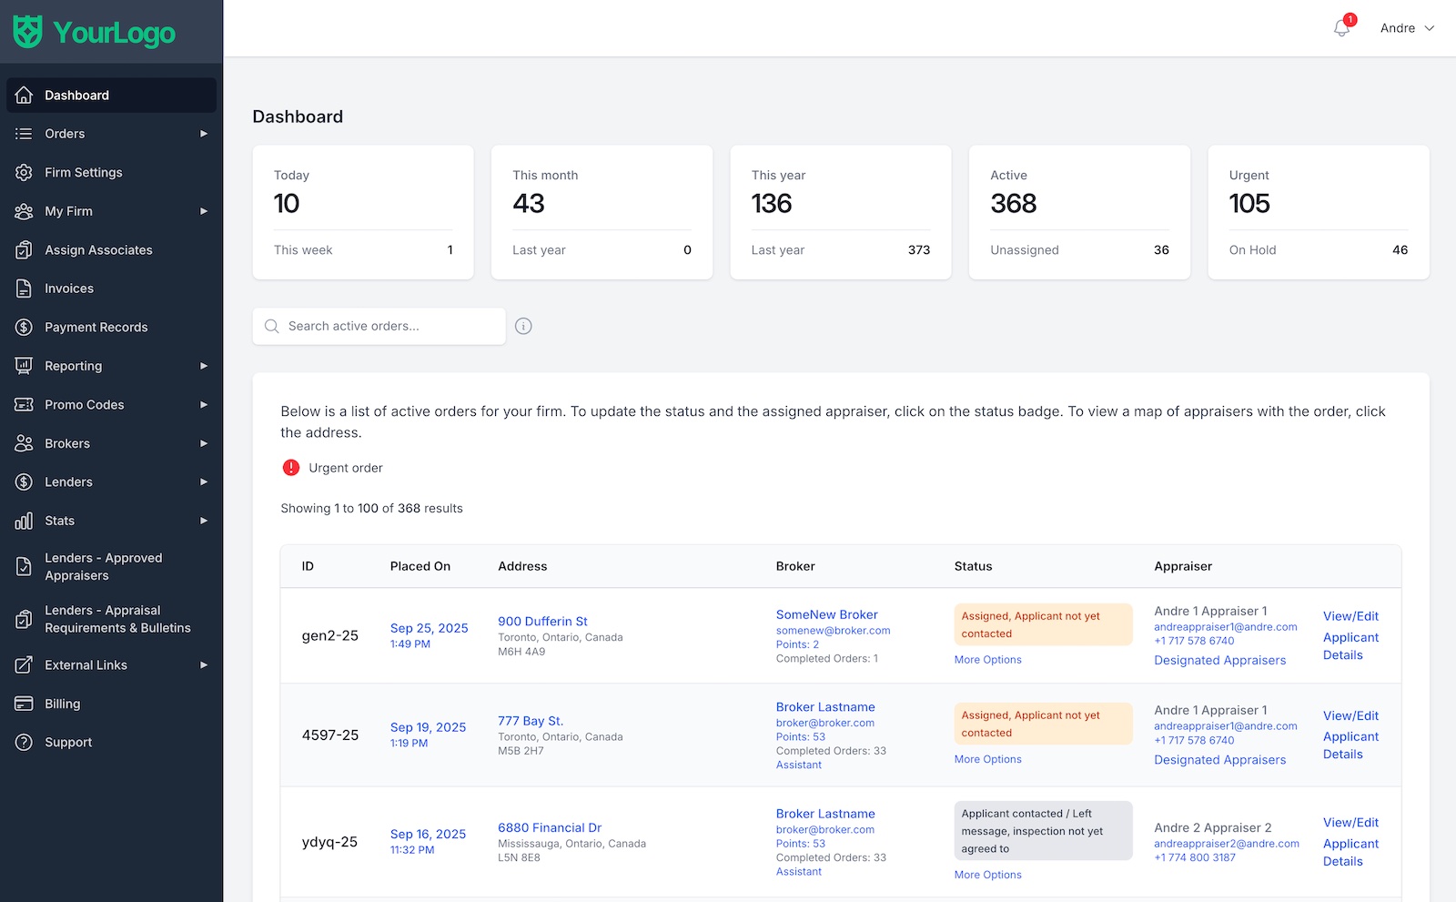Click the Firm Settings gear icon
1456x902 pixels.
(x=24, y=172)
